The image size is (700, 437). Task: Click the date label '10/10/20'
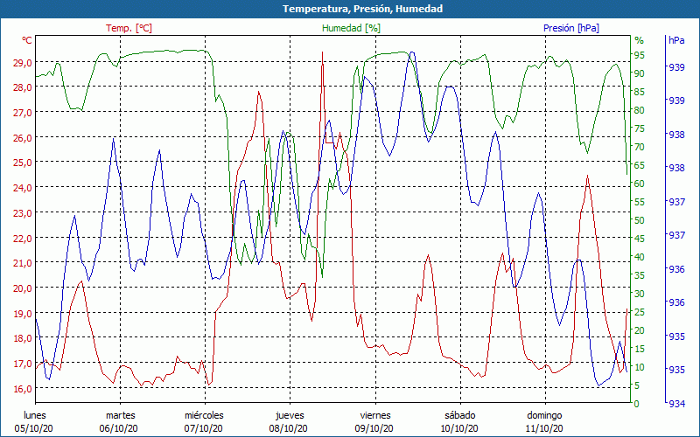(458, 428)
